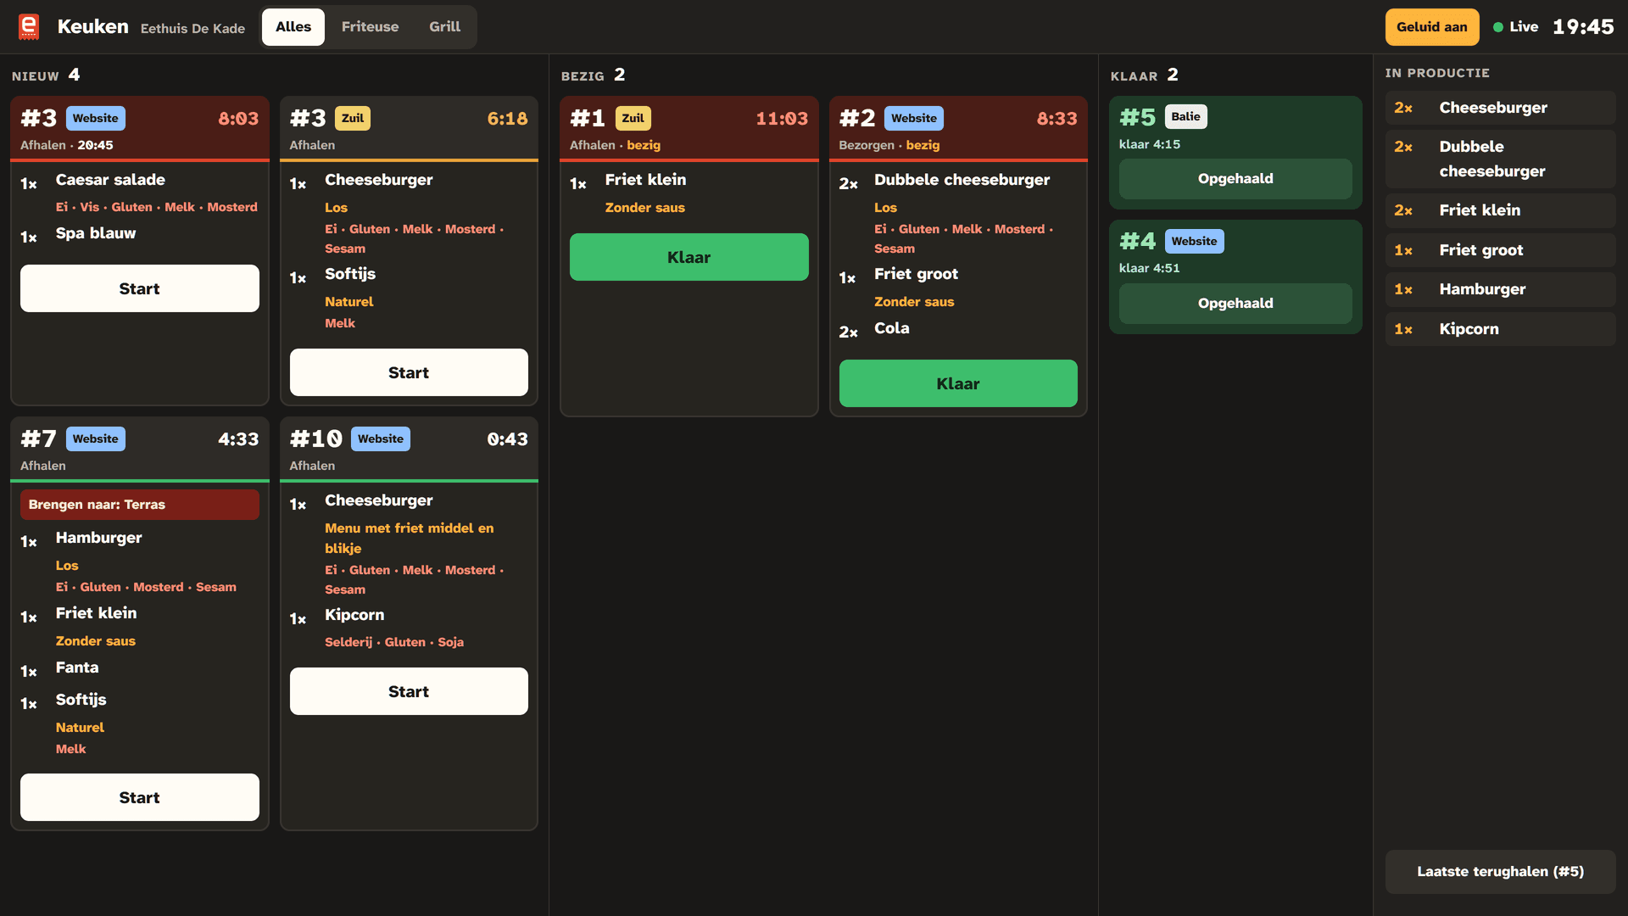Image resolution: width=1628 pixels, height=916 pixels.
Task: Click Cheeseburger row in In Productie
Action: (1500, 108)
